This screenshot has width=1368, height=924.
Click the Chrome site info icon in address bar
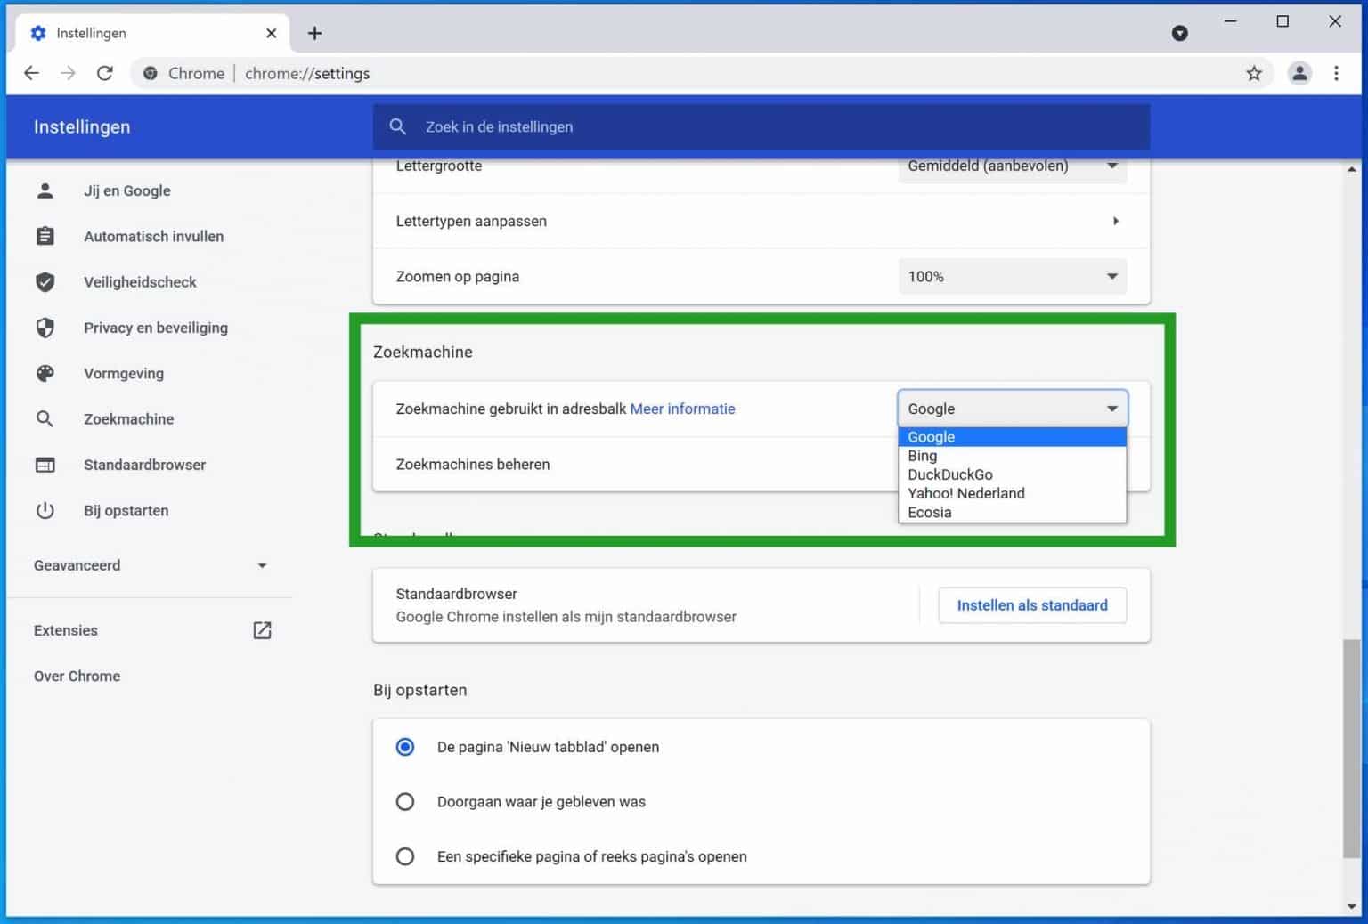151,73
